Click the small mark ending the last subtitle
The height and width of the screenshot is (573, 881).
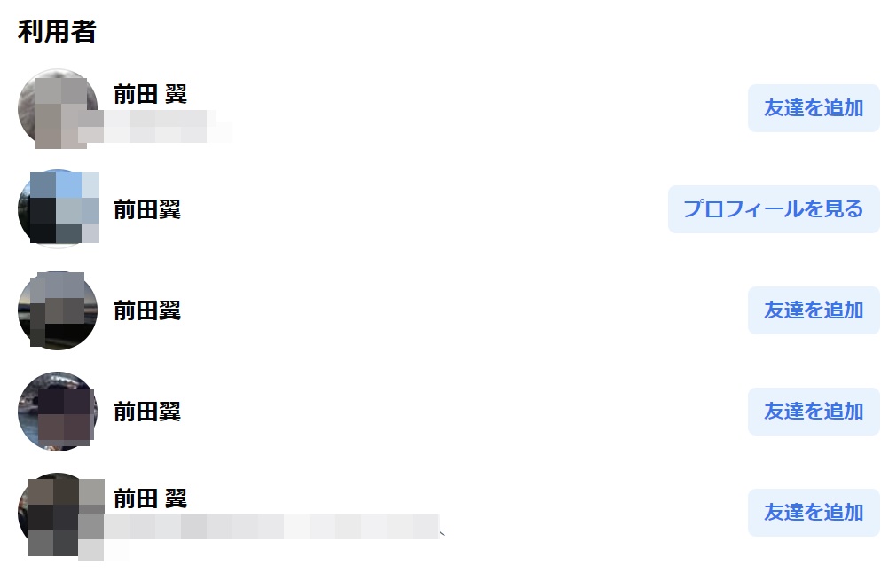[x=443, y=532]
